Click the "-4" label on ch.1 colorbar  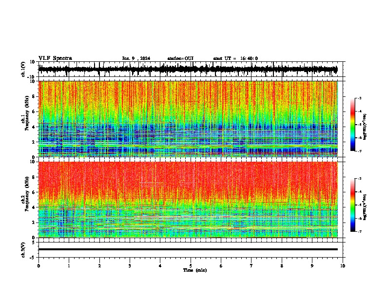tap(359, 112)
